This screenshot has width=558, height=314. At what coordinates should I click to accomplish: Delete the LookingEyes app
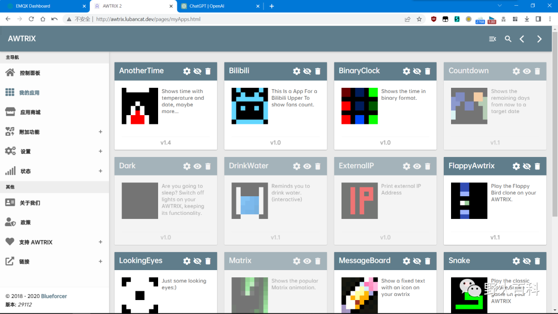pos(208,261)
